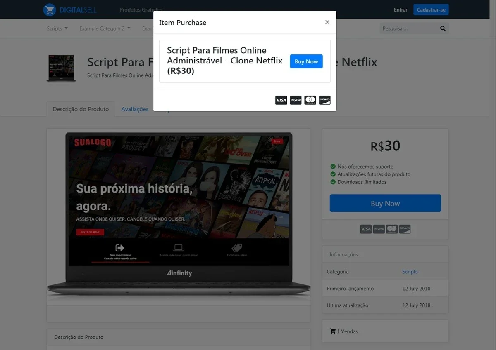Viewport: 496px width, 350px height.
Task: Switch to Descrição do Produto tab
Action: point(81,109)
